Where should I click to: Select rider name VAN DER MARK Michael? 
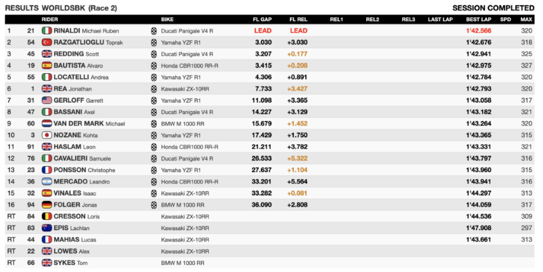[x=90, y=123]
